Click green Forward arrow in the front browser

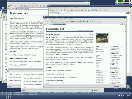[x=52, y=22]
